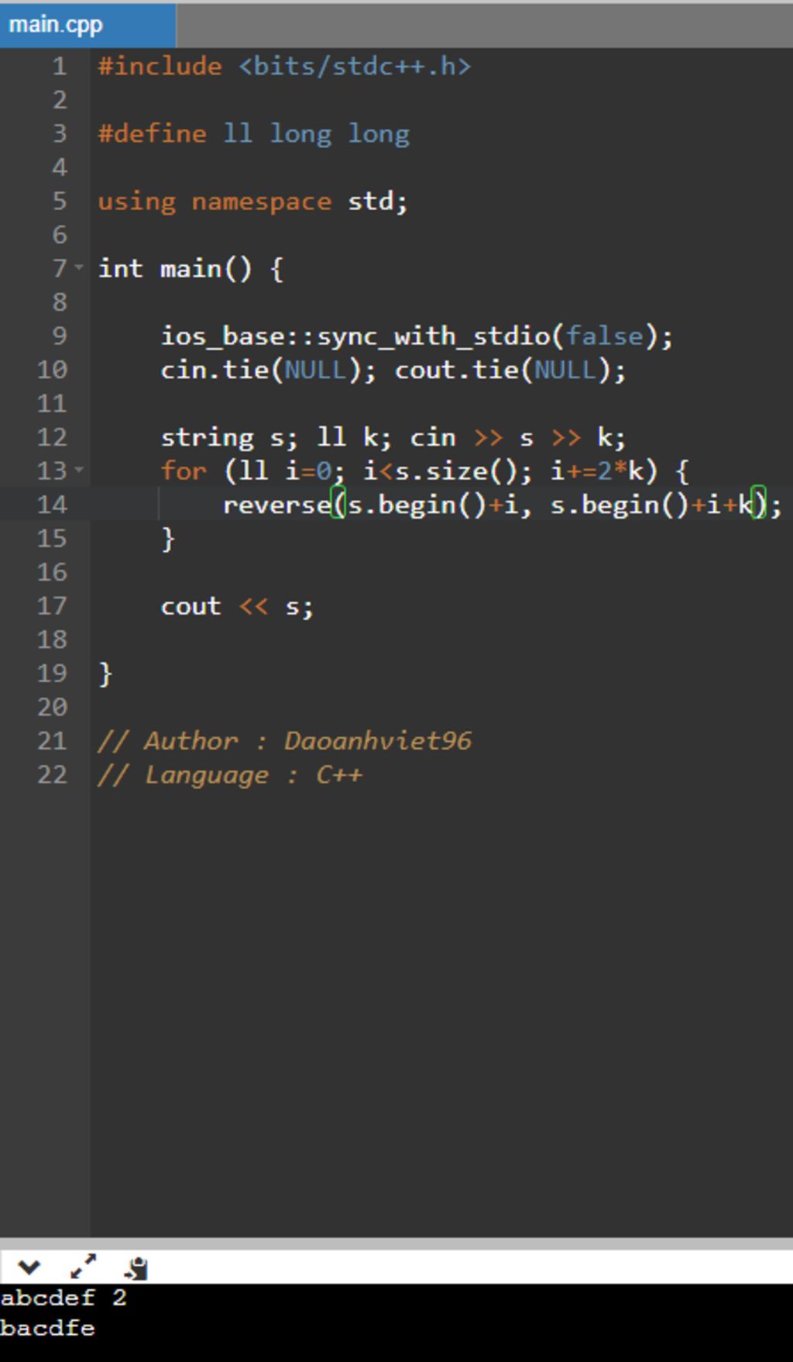Click the 'reverse' function call on line 14
793x1362 pixels.
point(276,505)
